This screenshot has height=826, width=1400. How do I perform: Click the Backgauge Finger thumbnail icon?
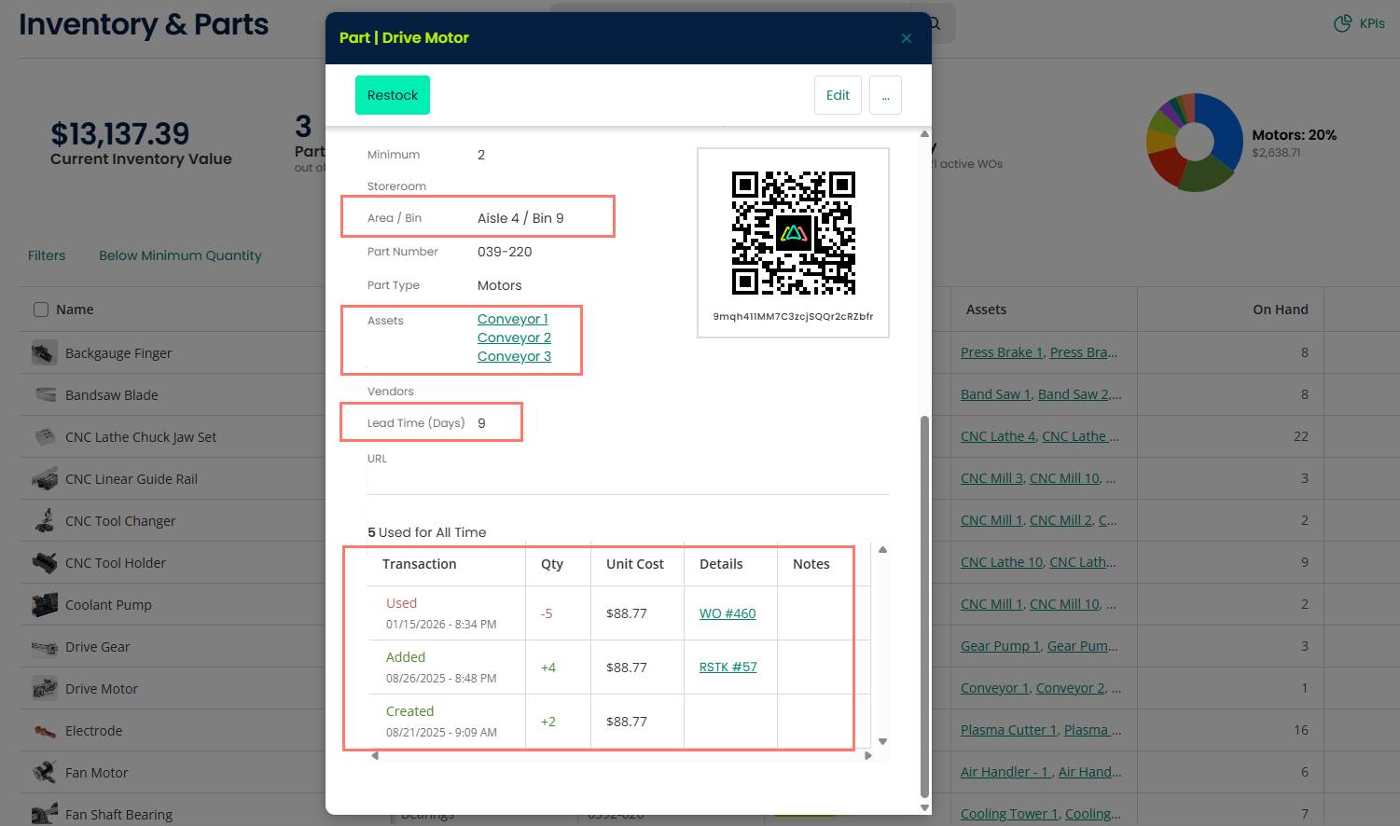tap(44, 353)
